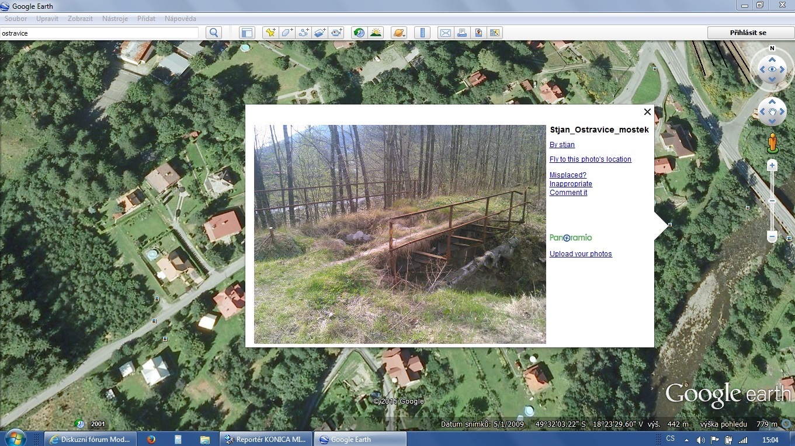Screen dimensions: 795x446
Task: Open the Nástroje menu
Action: point(115,19)
